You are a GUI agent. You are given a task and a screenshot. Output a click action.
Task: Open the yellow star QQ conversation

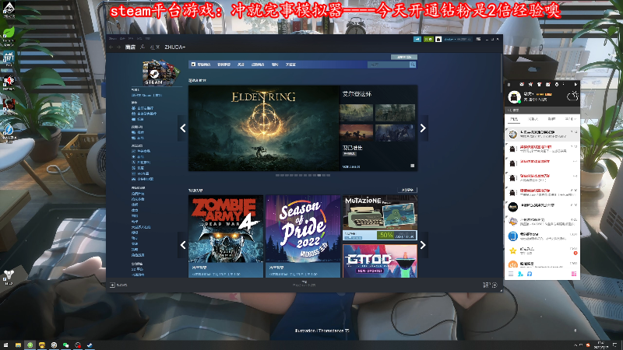click(542, 250)
